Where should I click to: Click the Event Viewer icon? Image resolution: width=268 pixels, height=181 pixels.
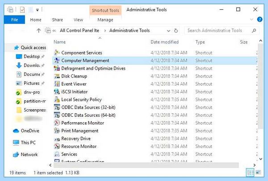(57, 84)
